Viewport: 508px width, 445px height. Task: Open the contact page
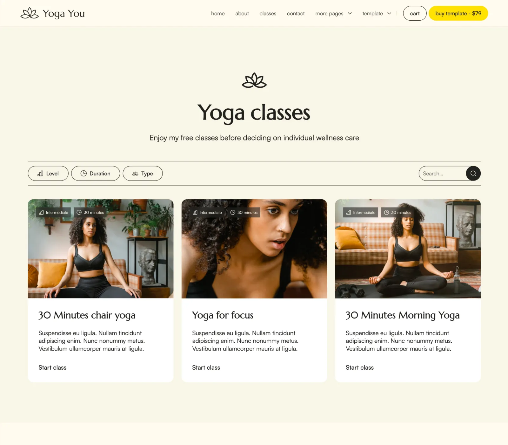[x=296, y=13]
